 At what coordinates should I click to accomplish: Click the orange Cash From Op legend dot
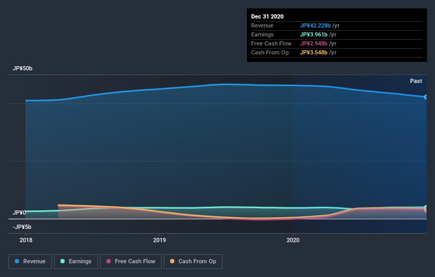click(x=172, y=261)
